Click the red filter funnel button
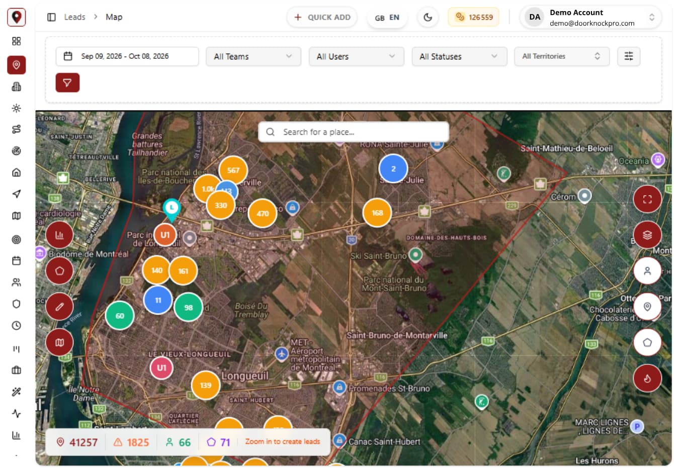The width and height of the screenshot is (674, 469). pos(67,82)
